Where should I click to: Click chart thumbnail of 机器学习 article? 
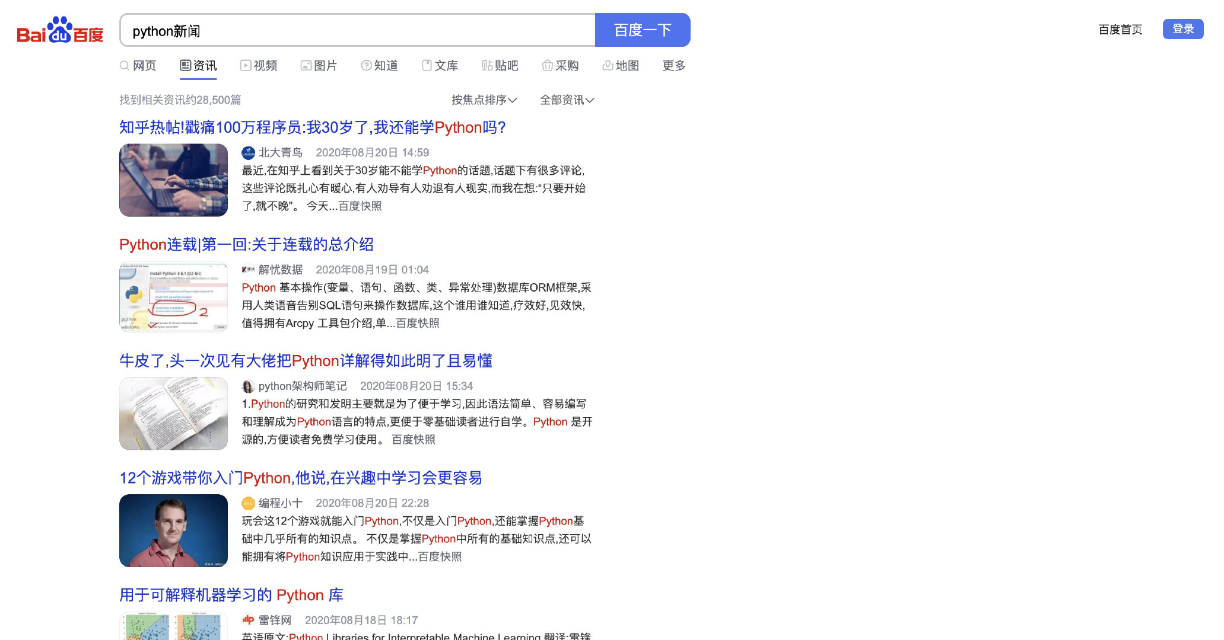pyautogui.click(x=173, y=626)
